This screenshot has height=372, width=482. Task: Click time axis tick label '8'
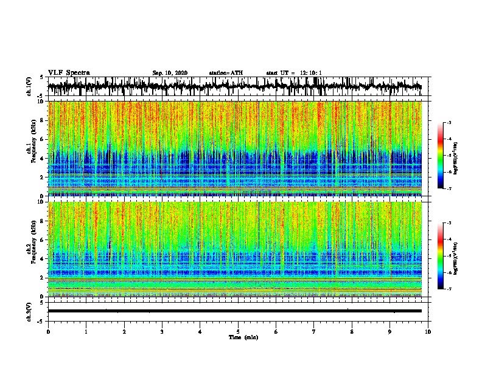pyautogui.click(x=352, y=331)
